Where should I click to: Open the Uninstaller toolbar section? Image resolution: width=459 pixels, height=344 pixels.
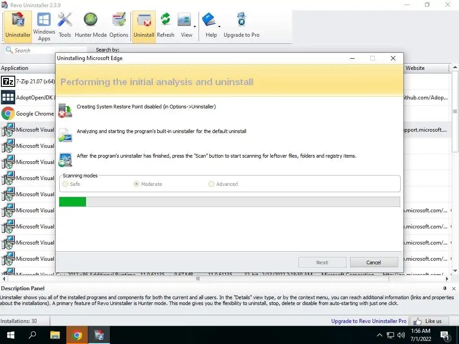point(18,26)
